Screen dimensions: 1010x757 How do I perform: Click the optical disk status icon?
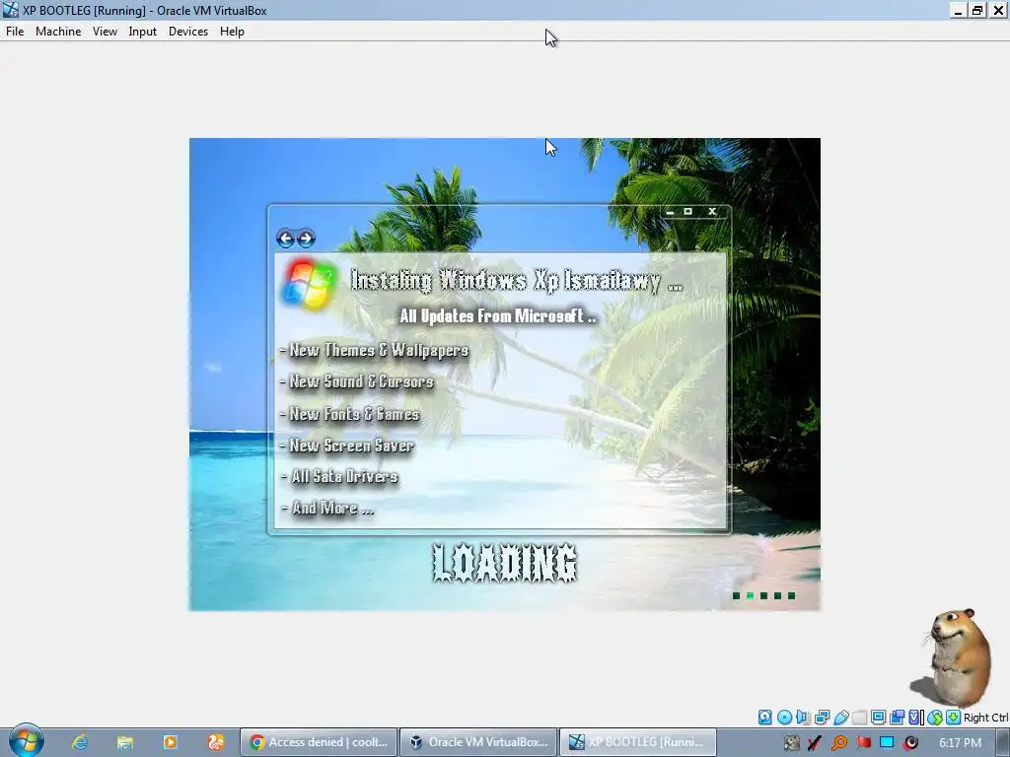tap(784, 718)
